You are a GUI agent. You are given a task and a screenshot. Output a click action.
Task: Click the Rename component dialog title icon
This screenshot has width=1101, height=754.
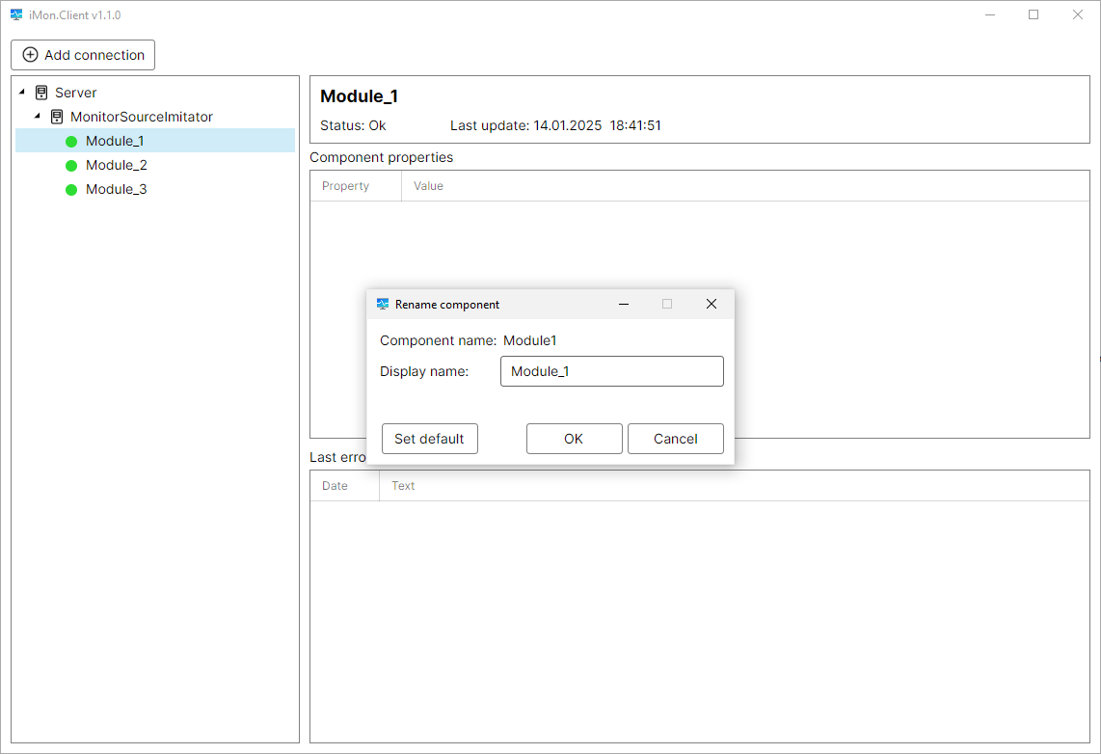point(383,304)
